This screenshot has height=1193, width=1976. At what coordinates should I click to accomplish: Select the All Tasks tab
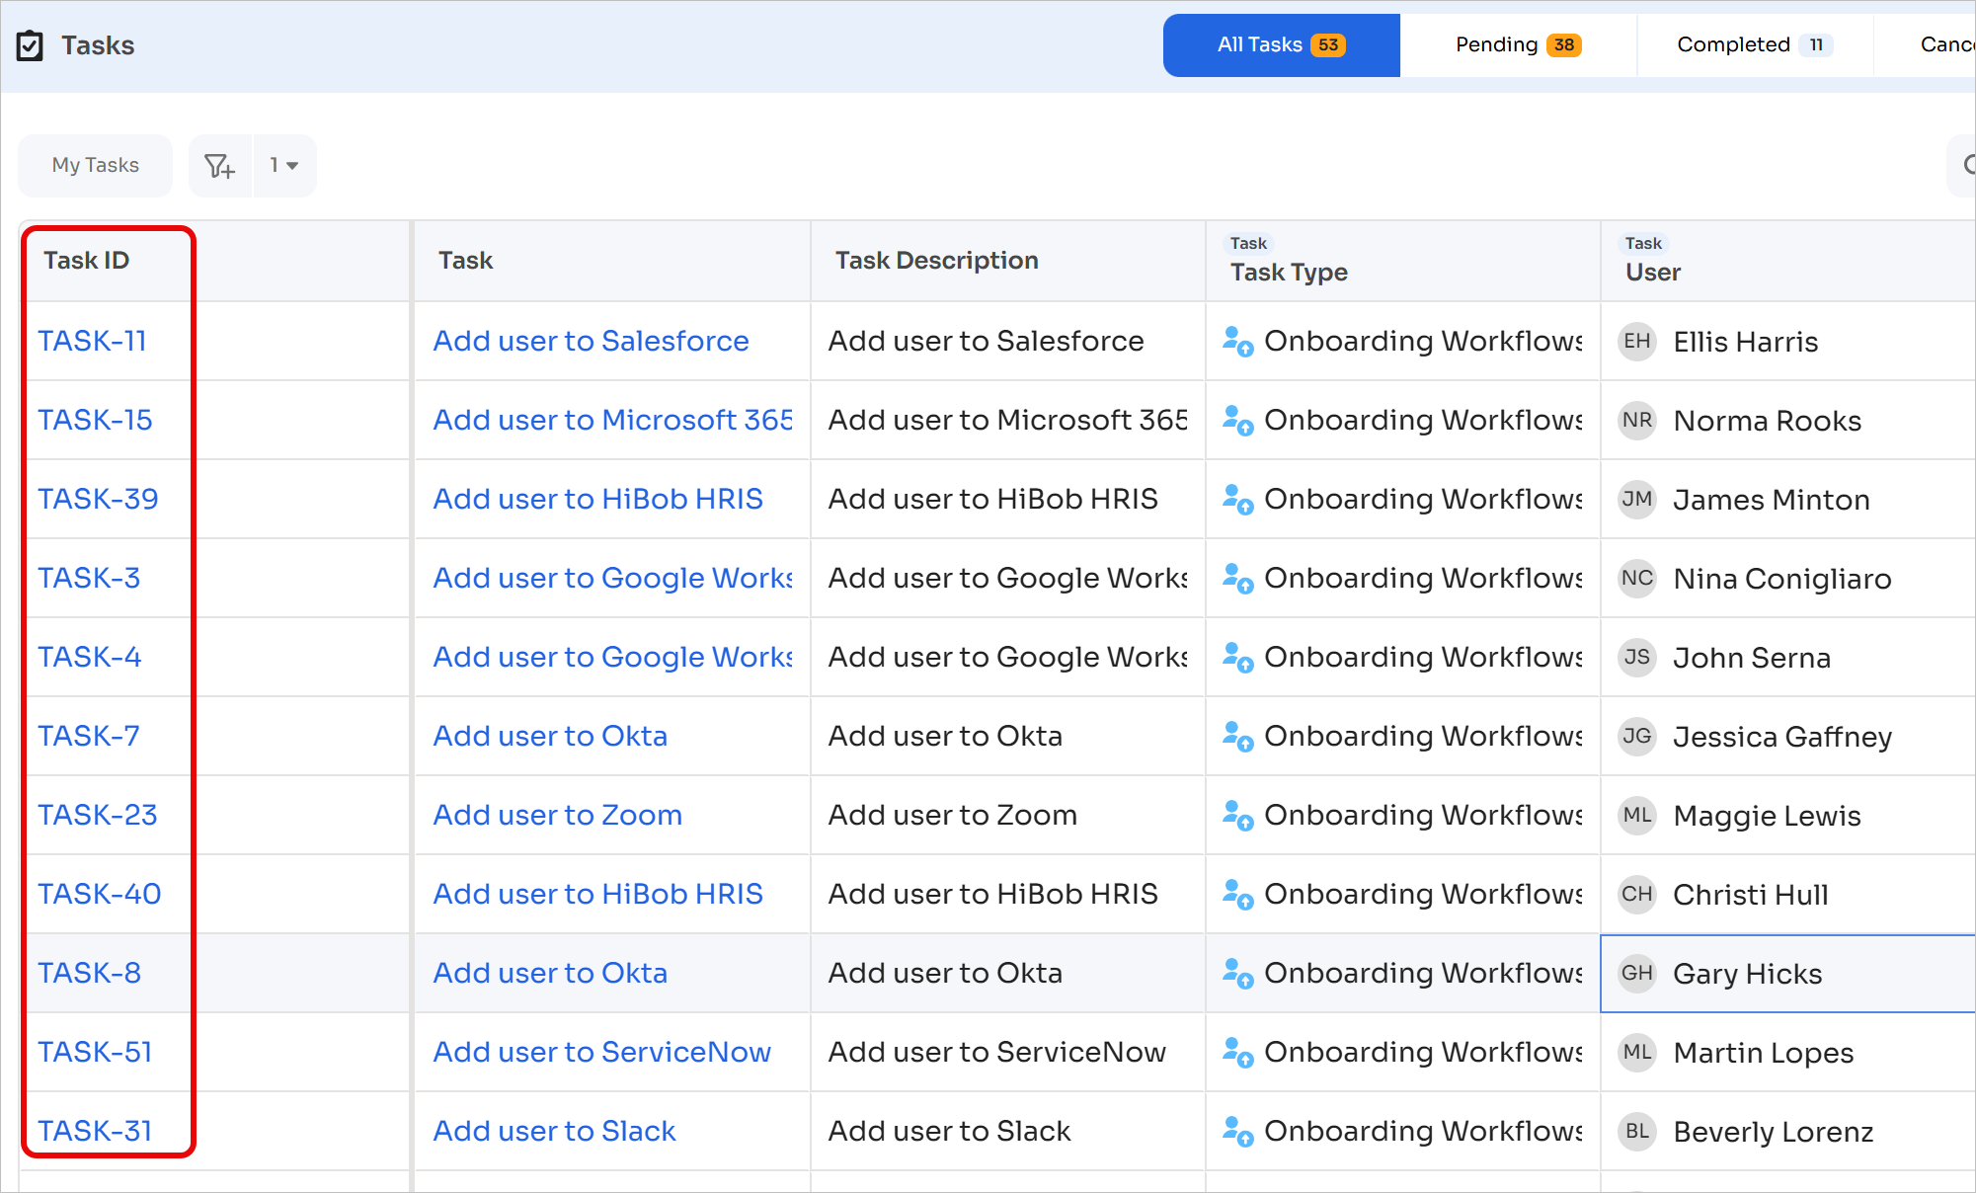tap(1282, 45)
